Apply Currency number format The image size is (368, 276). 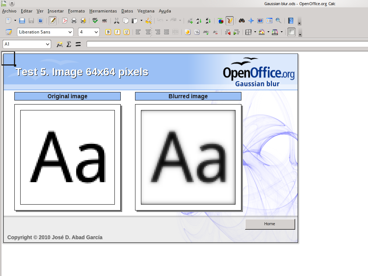(x=188, y=32)
